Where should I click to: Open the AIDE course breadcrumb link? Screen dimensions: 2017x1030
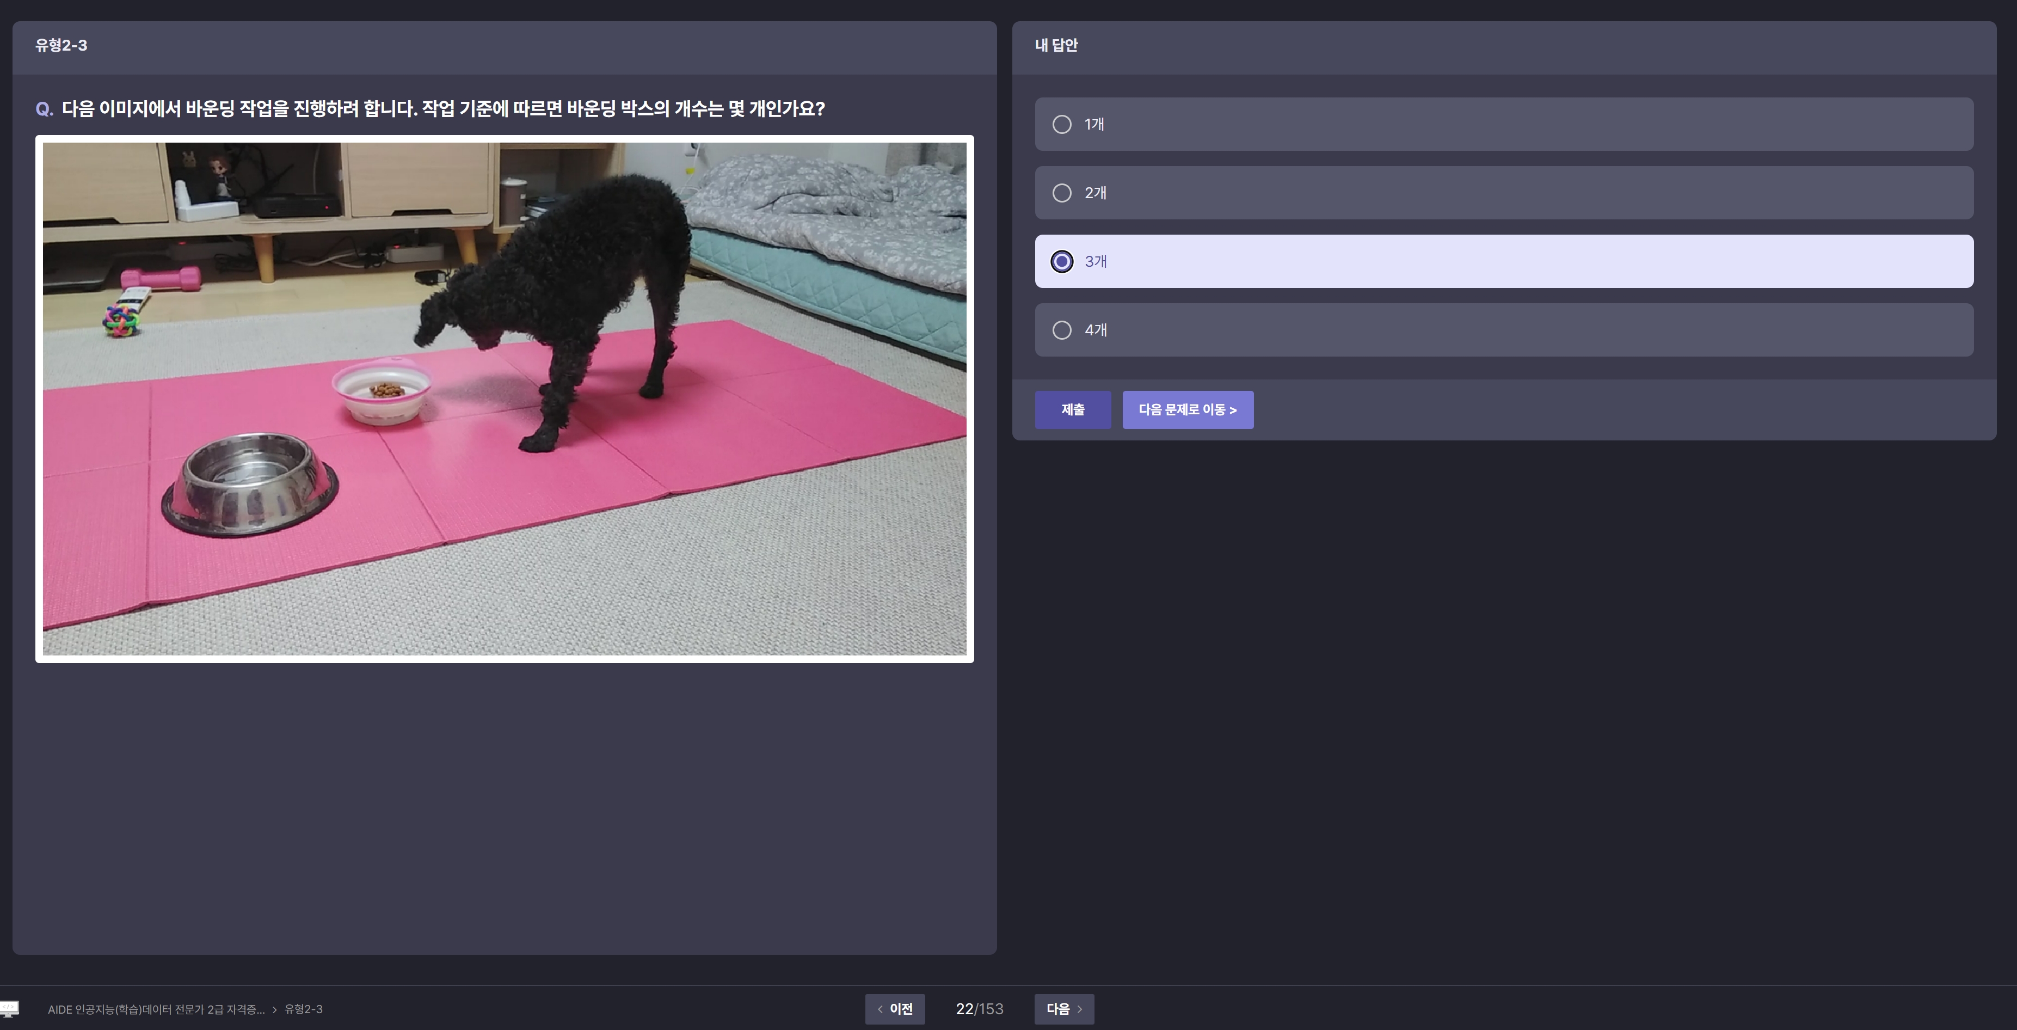pos(156,1010)
